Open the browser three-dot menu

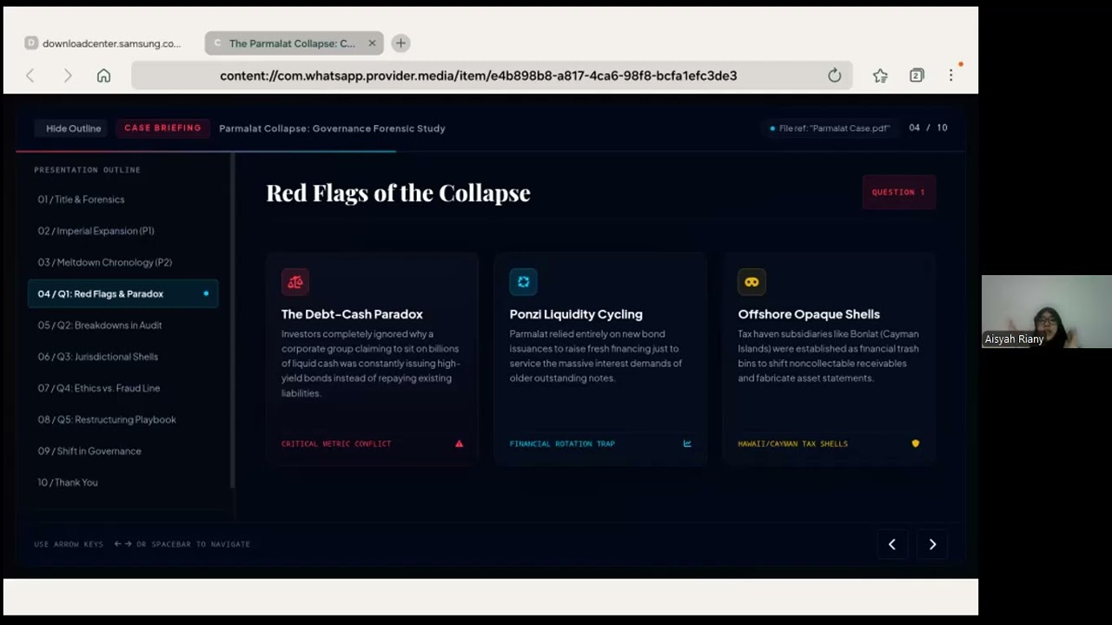pos(951,76)
